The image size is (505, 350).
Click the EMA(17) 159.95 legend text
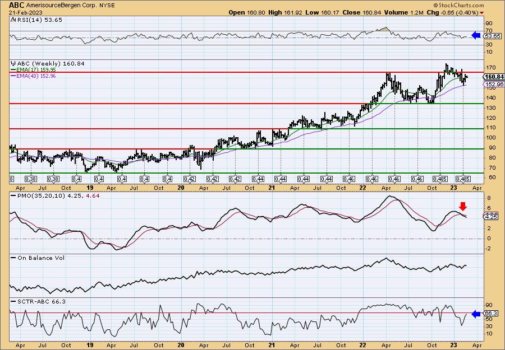point(36,70)
